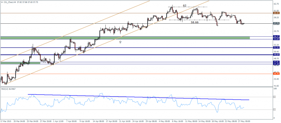Open the chart menu triangle beside OIL_Chart.H4
Image resolution: width=281 pixels, height=123 pixels.
click(2, 2)
